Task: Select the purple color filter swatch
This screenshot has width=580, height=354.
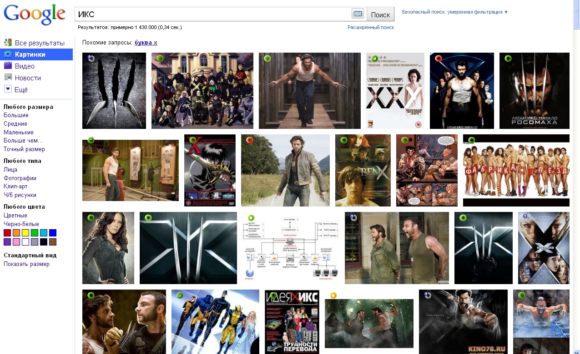Action: coord(7,242)
